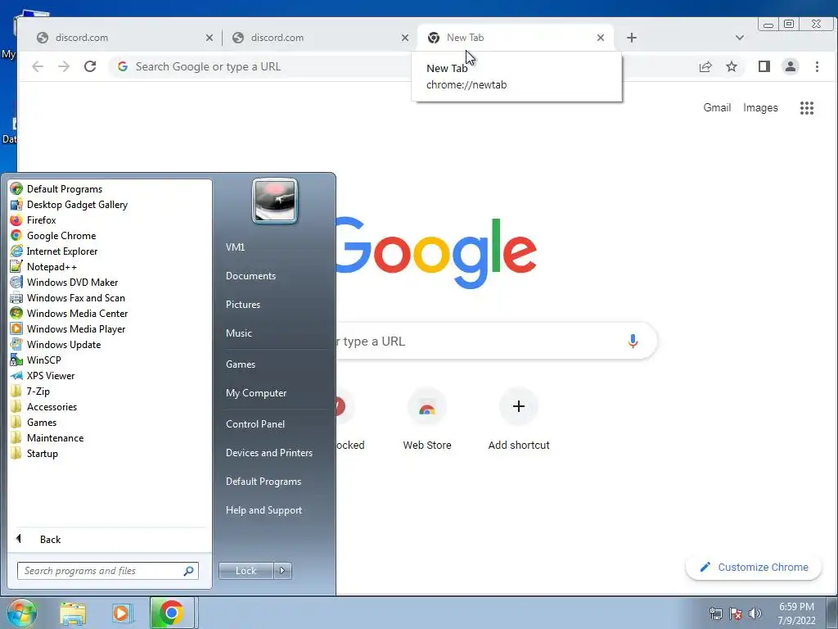Expand the Games folder in programs list
The image size is (838, 629).
110,422
